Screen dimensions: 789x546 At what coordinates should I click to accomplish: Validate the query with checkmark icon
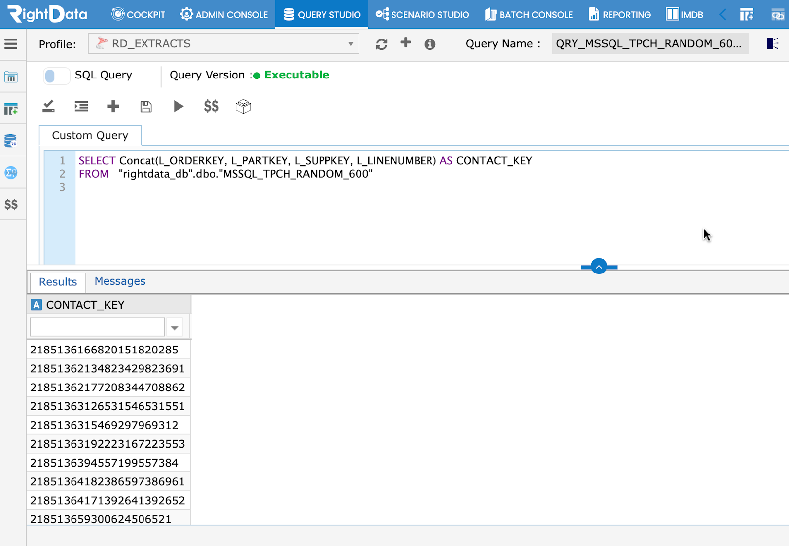(x=48, y=106)
